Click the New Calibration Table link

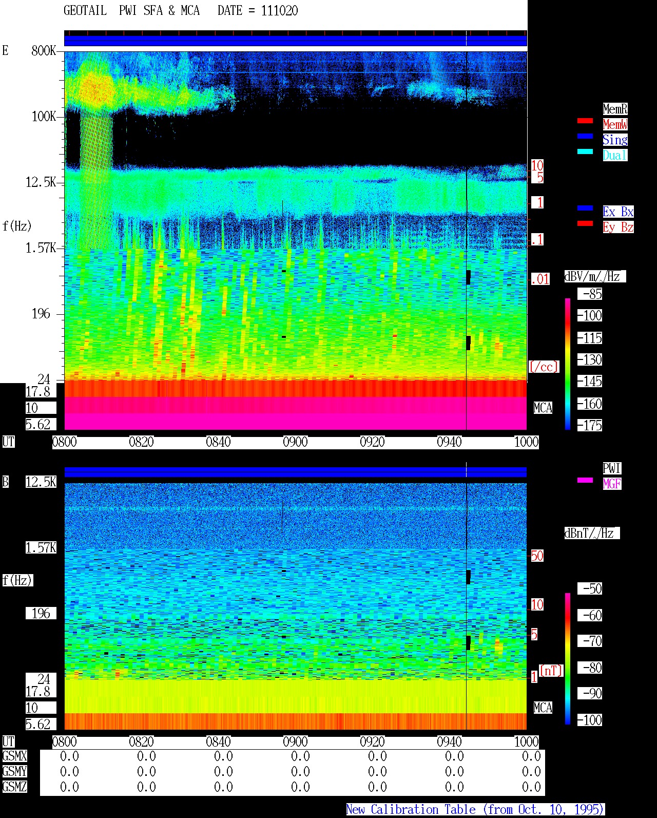coord(475,810)
